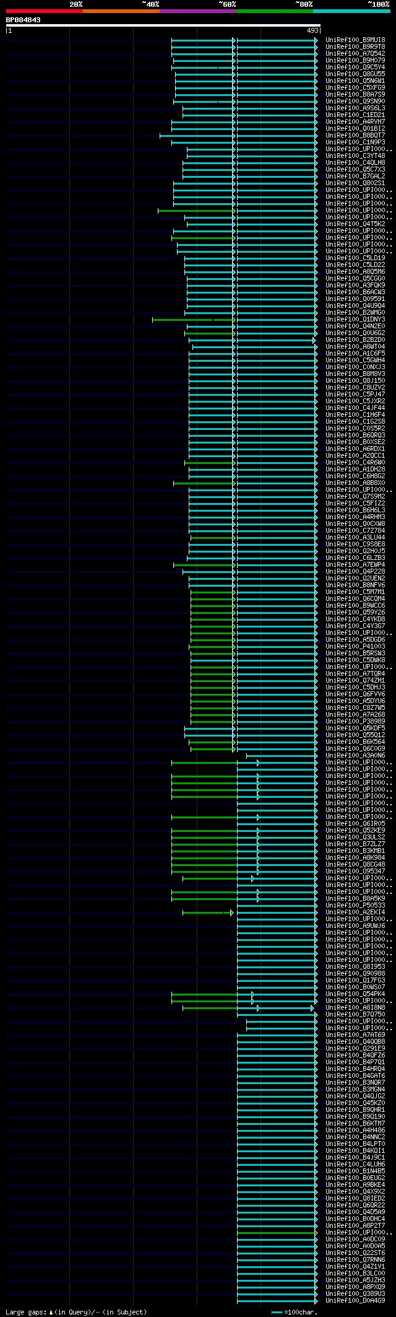Click hit label UniRef100_O95347
This screenshot has width=396, height=1317.
355,871
